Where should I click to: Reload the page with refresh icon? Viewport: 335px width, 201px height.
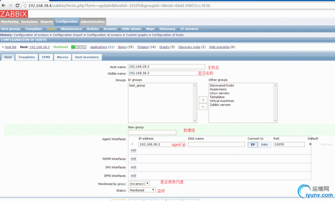17,5
